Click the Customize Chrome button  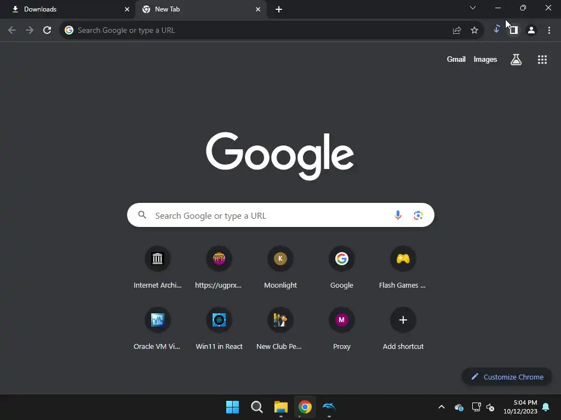507,377
